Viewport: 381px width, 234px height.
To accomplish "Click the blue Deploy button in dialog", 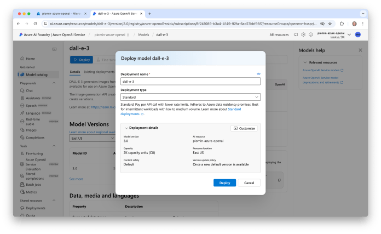I will 224,183.
